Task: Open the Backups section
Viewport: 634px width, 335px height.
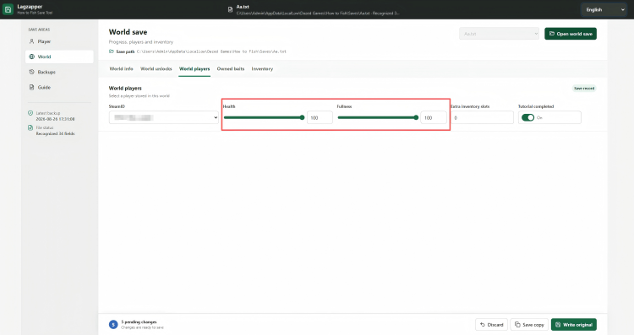Action: pyautogui.click(x=59, y=72)
